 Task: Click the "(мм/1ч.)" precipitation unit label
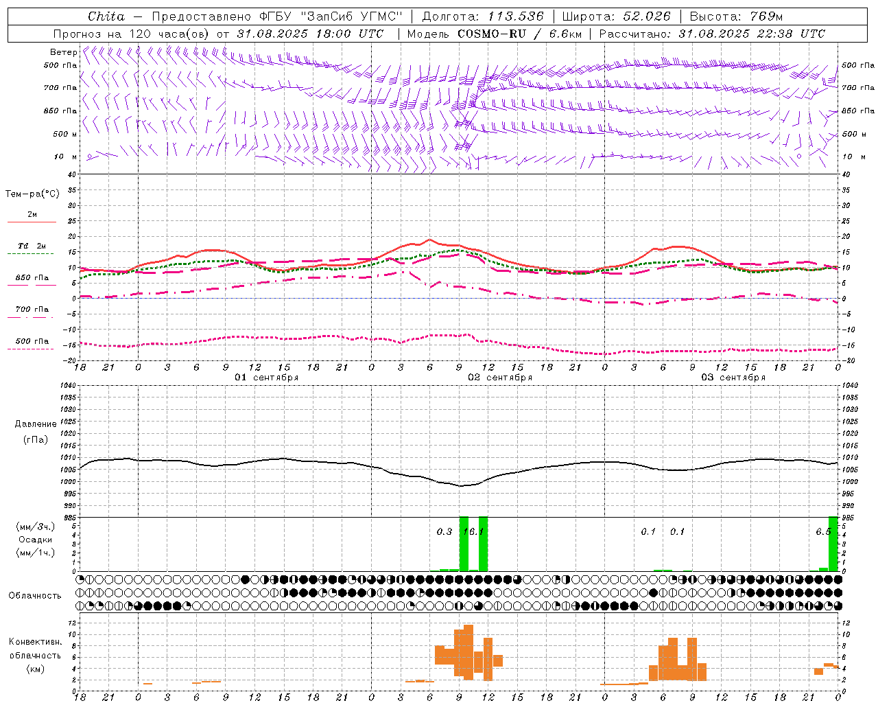[x=36, y=553]
